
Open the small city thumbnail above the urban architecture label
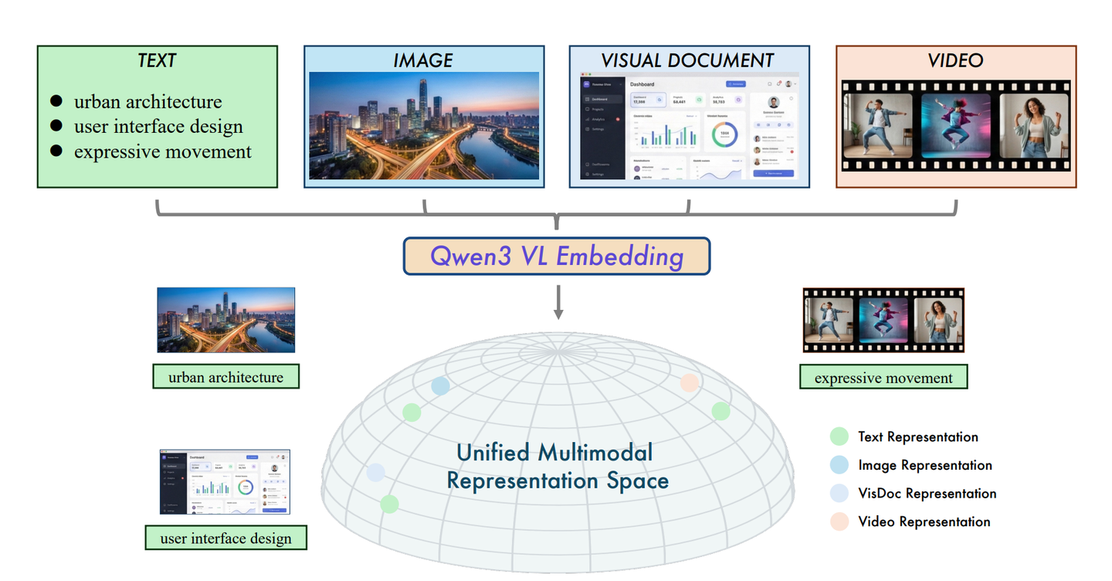click(x=225, y=320)
